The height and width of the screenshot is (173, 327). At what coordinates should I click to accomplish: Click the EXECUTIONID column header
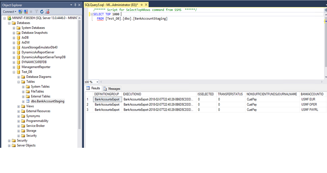point(159,94)
